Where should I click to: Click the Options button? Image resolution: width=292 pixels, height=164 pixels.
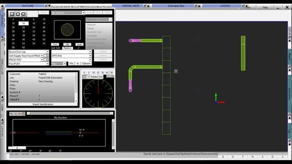coord(86,64)
